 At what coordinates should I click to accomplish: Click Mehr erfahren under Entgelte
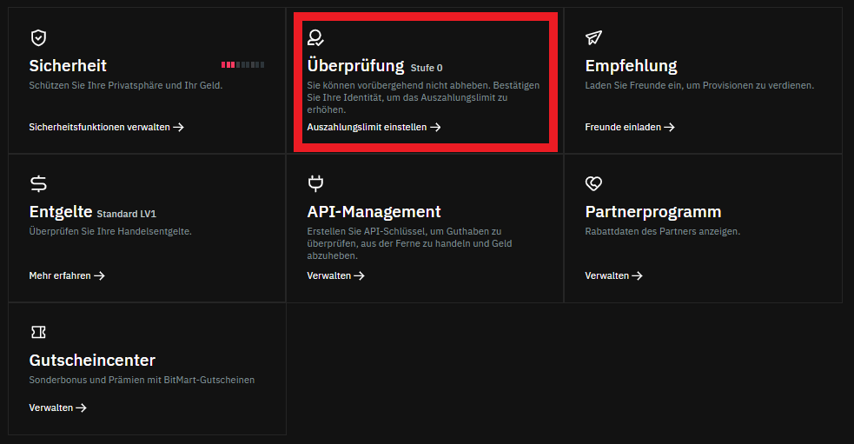(x=67, y=275)
